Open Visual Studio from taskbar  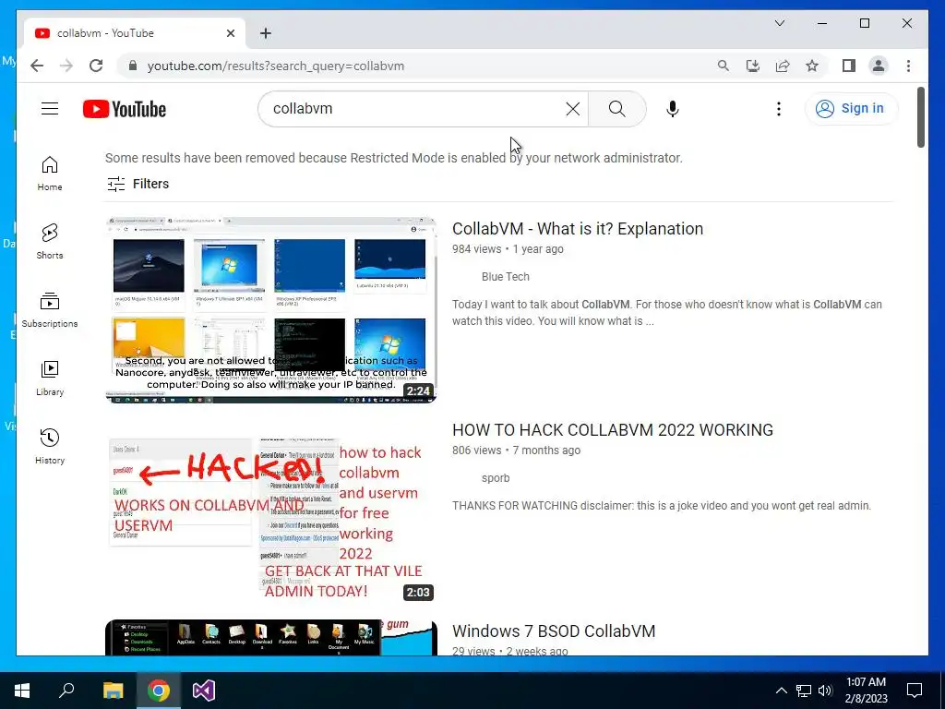[204, 691]
